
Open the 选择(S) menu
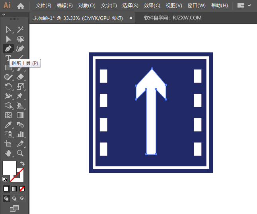tap(130, 6)
